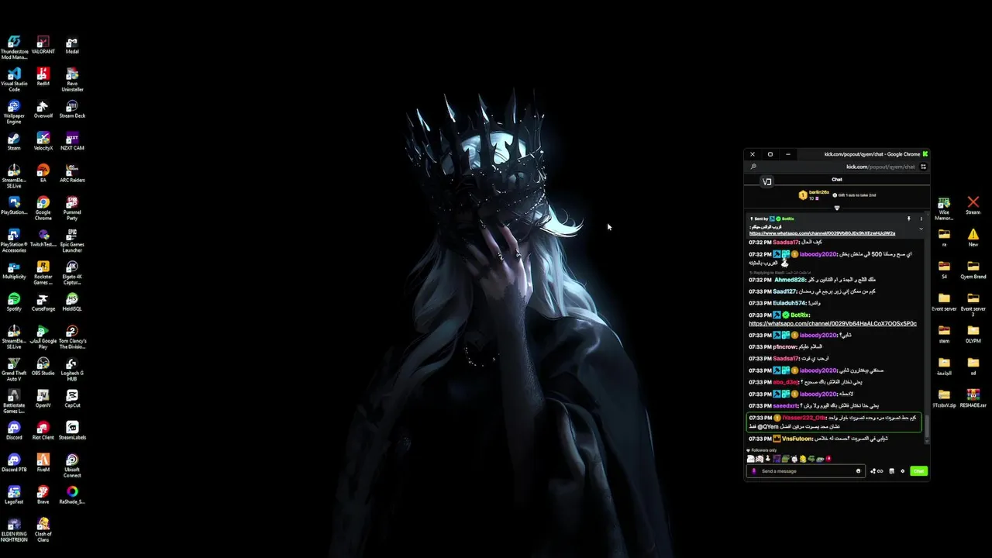
Task: Launch the VALORANT desktop icon
Action: 43,44
